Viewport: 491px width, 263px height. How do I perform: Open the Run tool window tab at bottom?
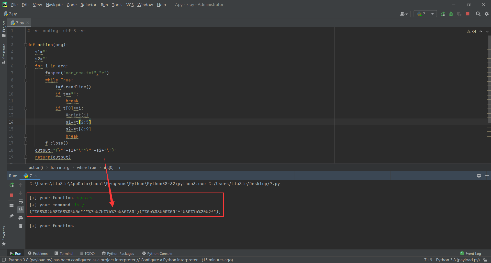(x=16, y=254)
